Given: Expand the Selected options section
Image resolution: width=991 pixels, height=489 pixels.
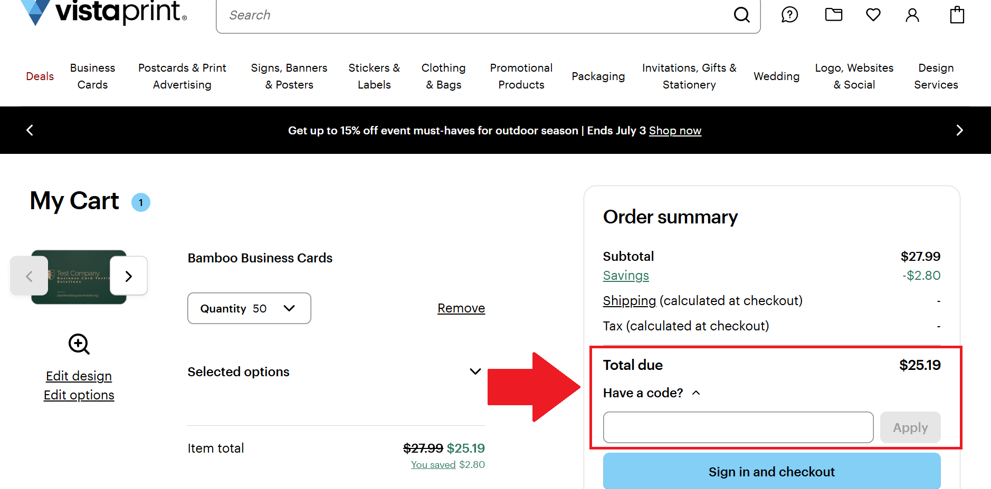Looking at the screenshot, I should pos(474,371).
